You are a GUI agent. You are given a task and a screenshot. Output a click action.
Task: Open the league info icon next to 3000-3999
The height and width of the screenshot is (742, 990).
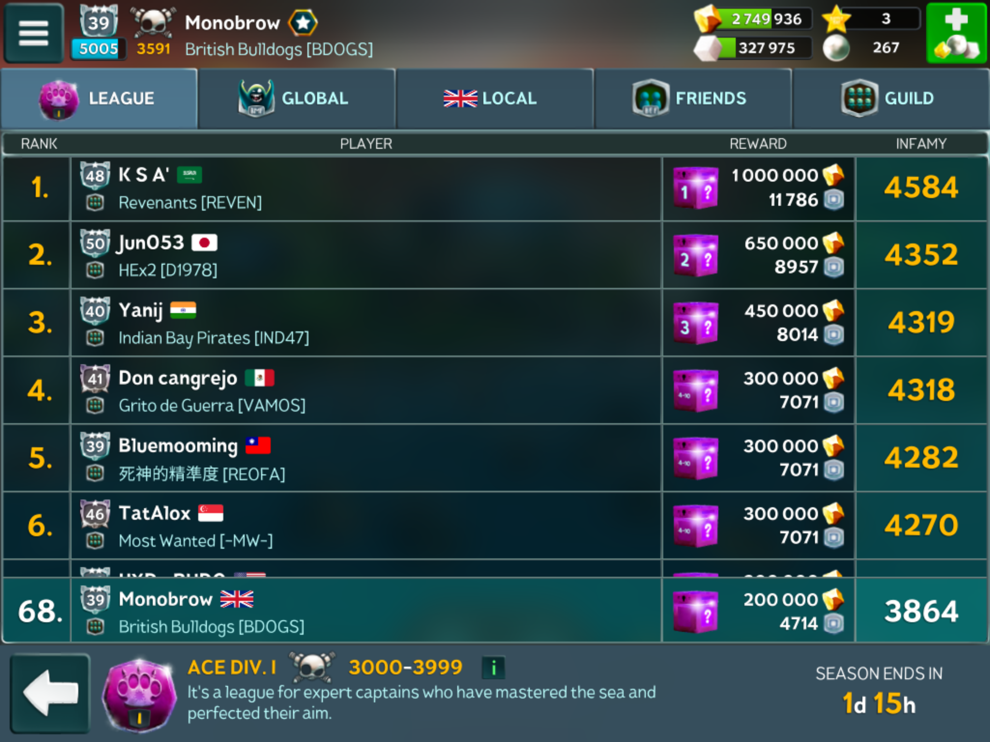tap(493, 668)
